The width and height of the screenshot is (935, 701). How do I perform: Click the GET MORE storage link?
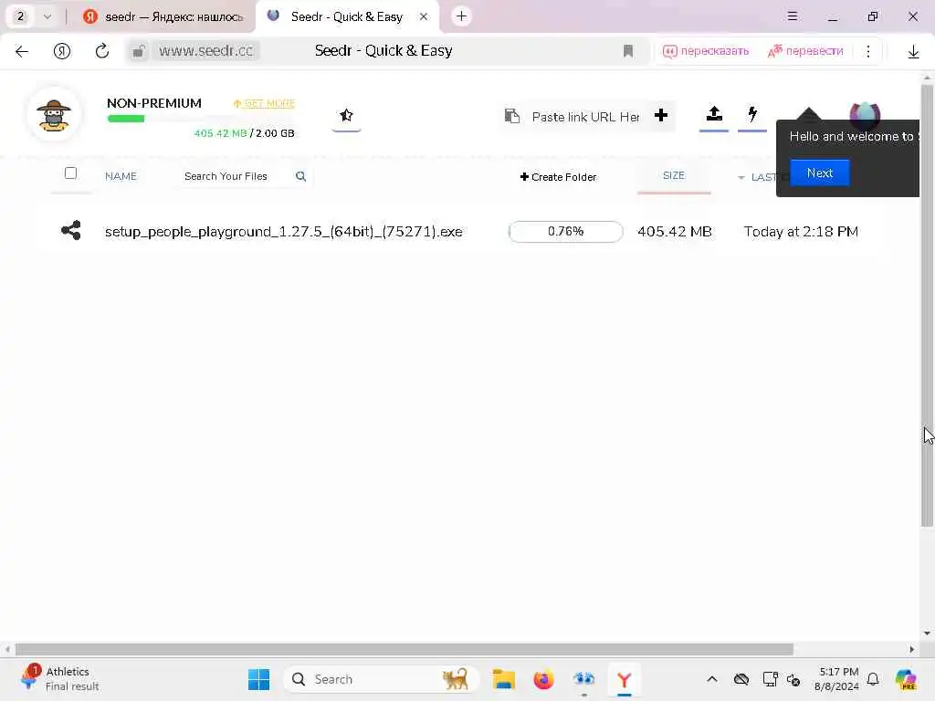tap(264, 104)
